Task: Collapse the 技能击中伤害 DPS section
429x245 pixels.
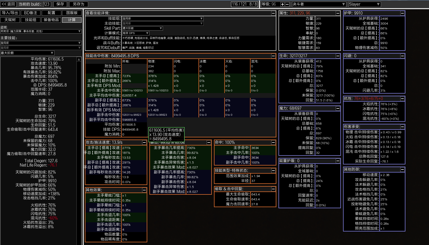Action: (273, 56)
